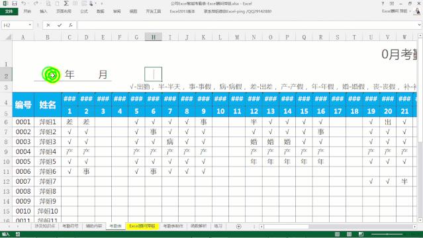Screen dimensions: 423x238
Task: Open Customize Quick Access Toolbar dropdown
Action: tap(102, 4)
